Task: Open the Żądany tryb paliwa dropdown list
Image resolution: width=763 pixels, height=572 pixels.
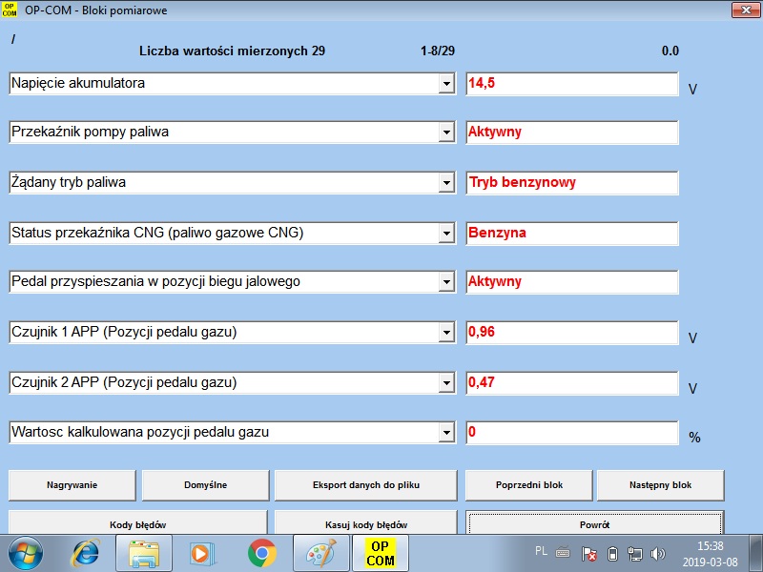Action: click(445, 183)
